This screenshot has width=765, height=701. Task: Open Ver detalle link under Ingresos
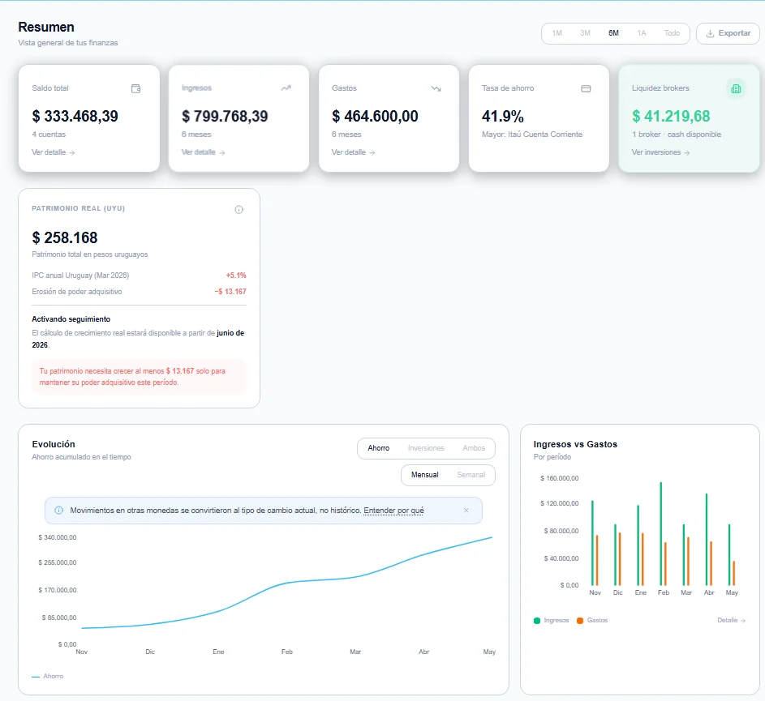tap(203, 152)
